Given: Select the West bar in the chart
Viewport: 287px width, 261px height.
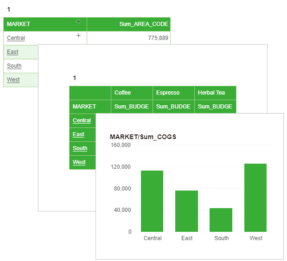Looking at the screenshot, I should pos(255,197).
